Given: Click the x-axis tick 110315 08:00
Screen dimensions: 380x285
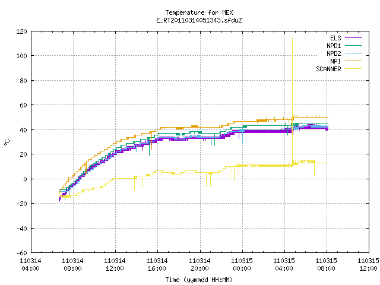Looking at the screenshot, I should pos(326,265).
